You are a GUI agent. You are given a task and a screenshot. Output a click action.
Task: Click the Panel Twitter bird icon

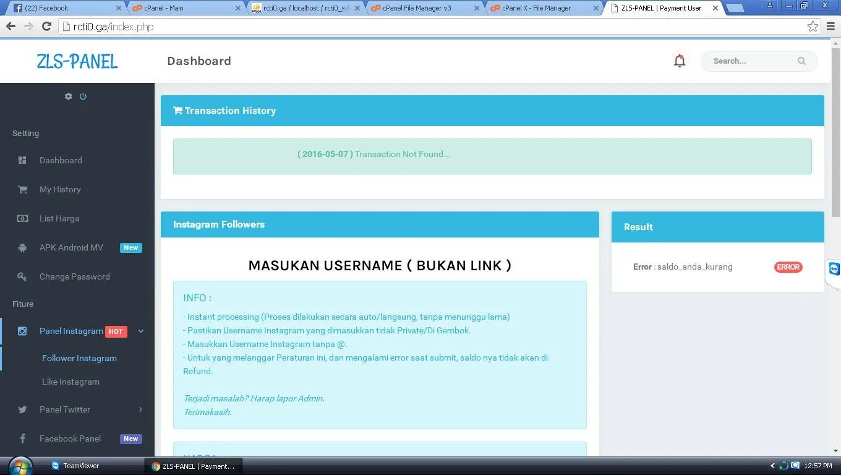(22, 409)
